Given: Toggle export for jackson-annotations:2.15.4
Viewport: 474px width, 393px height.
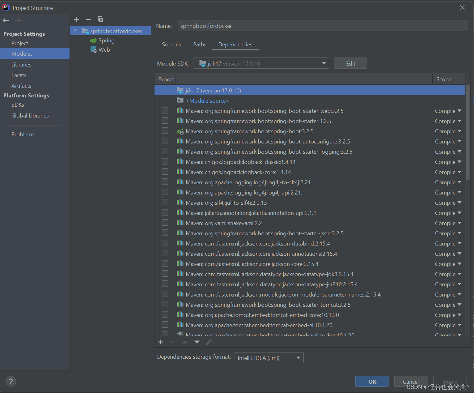Looking at the screenshot, I should pyautogui.click(x=165, y=253).
